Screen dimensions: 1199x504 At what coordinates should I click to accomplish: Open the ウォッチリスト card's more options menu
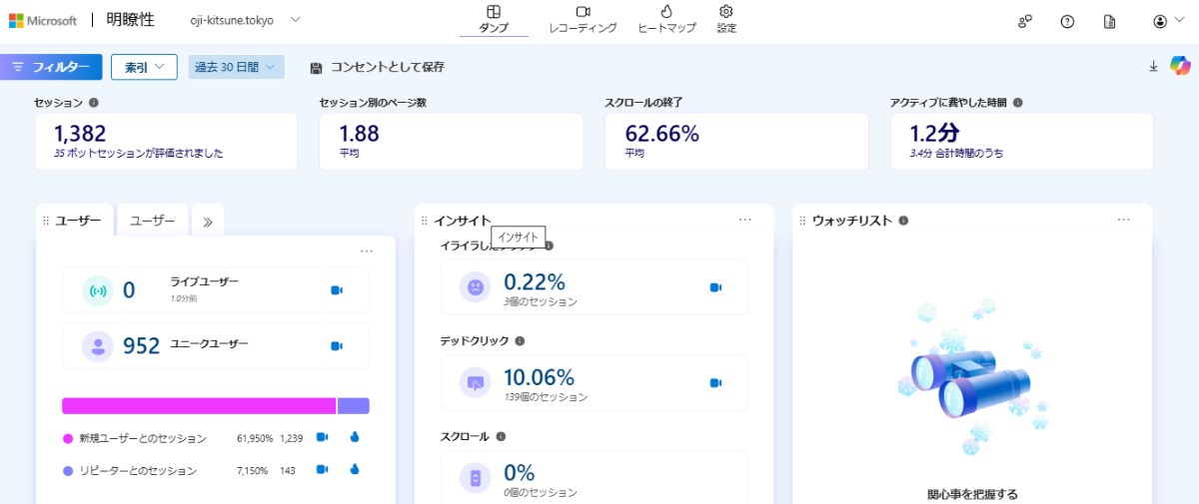pyautogui.click(x=1123, y=220)
